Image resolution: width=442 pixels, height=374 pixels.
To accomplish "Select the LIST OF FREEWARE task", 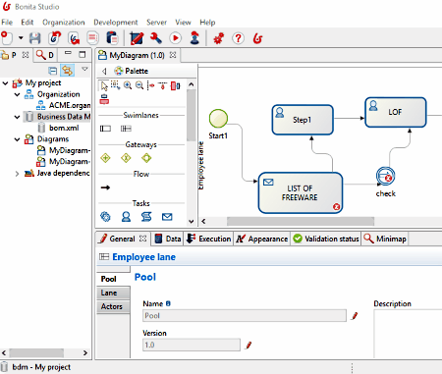I will point(300,193).
